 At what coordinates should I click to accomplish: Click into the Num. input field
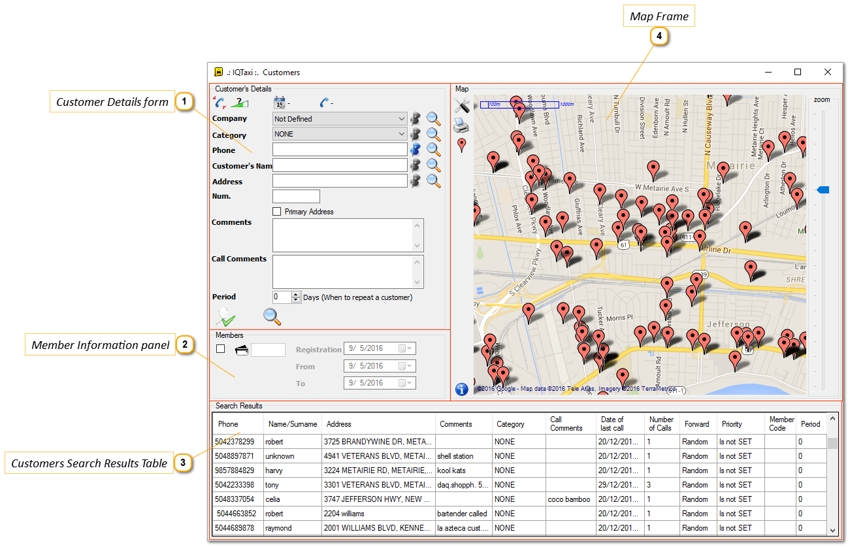pyautogui.click(x=296, y=196)
